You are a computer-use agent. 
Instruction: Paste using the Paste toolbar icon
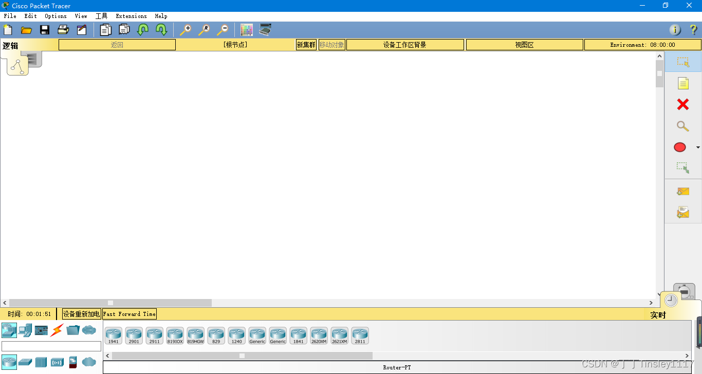124,30
